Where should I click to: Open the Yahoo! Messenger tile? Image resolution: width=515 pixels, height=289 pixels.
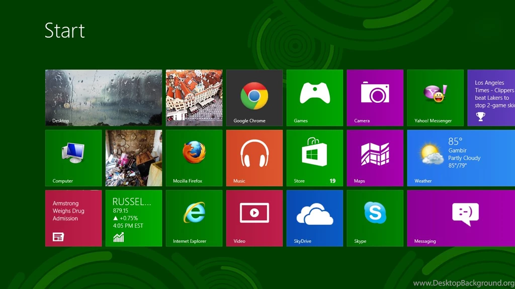(x=435, y=98)
